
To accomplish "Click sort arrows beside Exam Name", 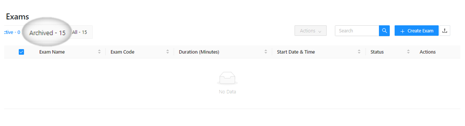I will [x=99, y=52].
